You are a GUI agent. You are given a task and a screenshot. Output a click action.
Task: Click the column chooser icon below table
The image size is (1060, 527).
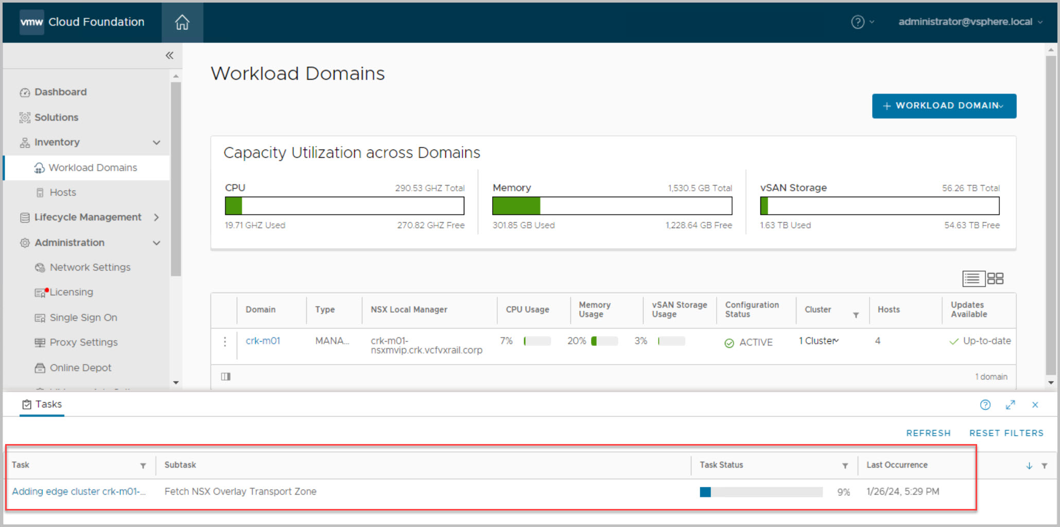coord(225,377)
